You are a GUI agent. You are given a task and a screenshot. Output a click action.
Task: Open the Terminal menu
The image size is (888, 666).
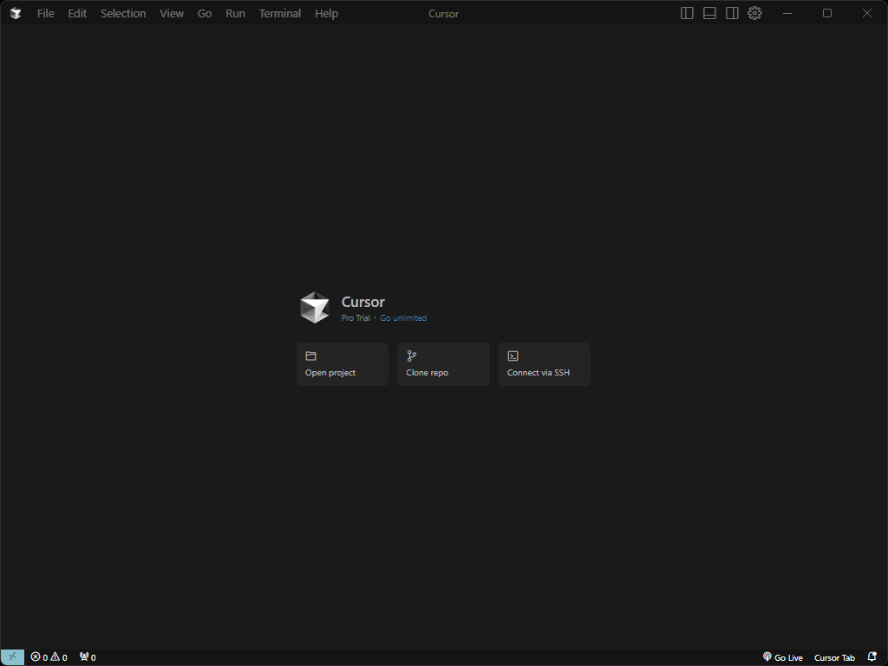(280, 13)
